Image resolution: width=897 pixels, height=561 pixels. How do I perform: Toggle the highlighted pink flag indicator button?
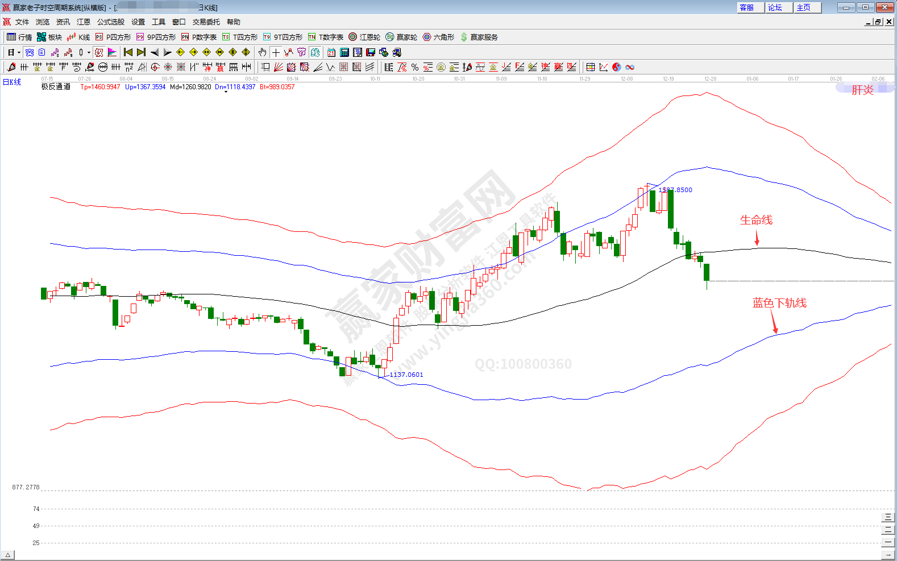click(113, 52)
